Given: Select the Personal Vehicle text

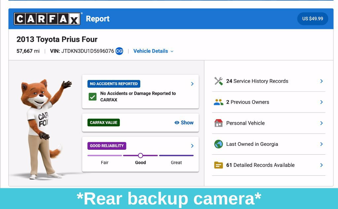Looking at the screenshot, I should coord(245,123).
